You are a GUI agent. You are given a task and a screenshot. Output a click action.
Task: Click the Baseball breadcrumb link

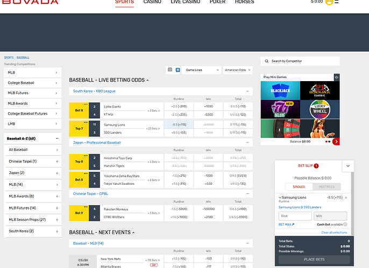pyautogui.click(x=23, y=57)
